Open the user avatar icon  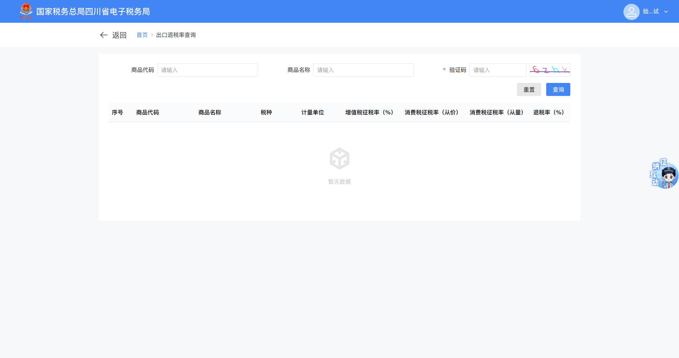pos(631,12)
